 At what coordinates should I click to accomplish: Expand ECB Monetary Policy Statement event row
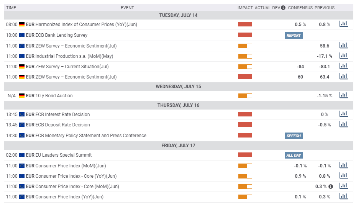point(90,136)
